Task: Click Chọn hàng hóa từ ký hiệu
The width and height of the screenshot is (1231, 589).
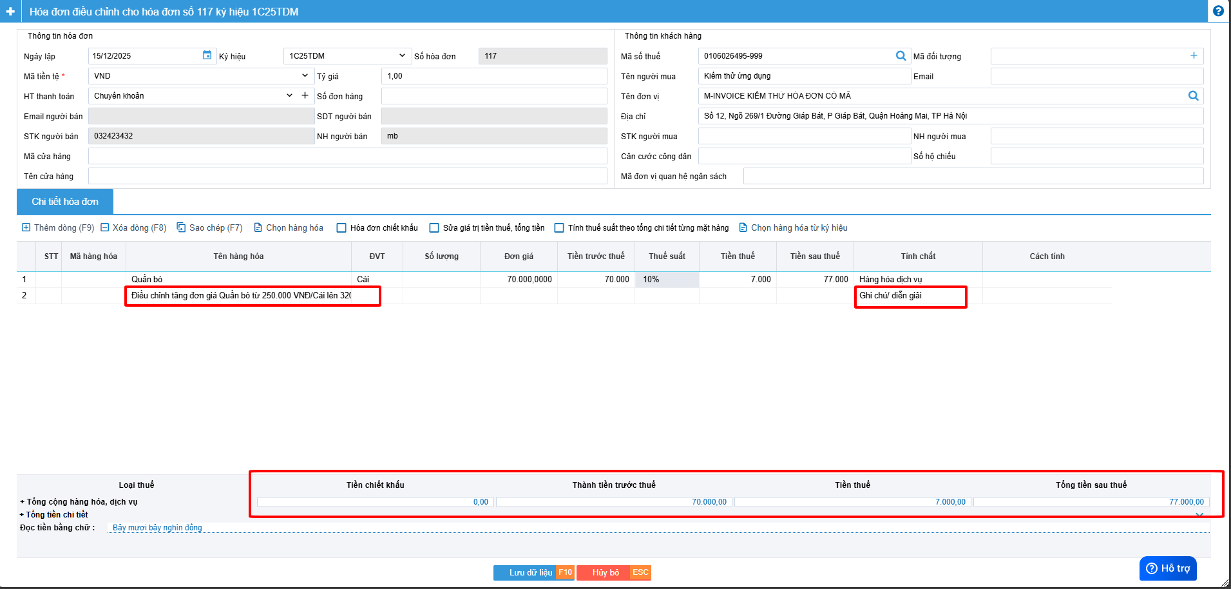Action: click(x=793, y=228)
